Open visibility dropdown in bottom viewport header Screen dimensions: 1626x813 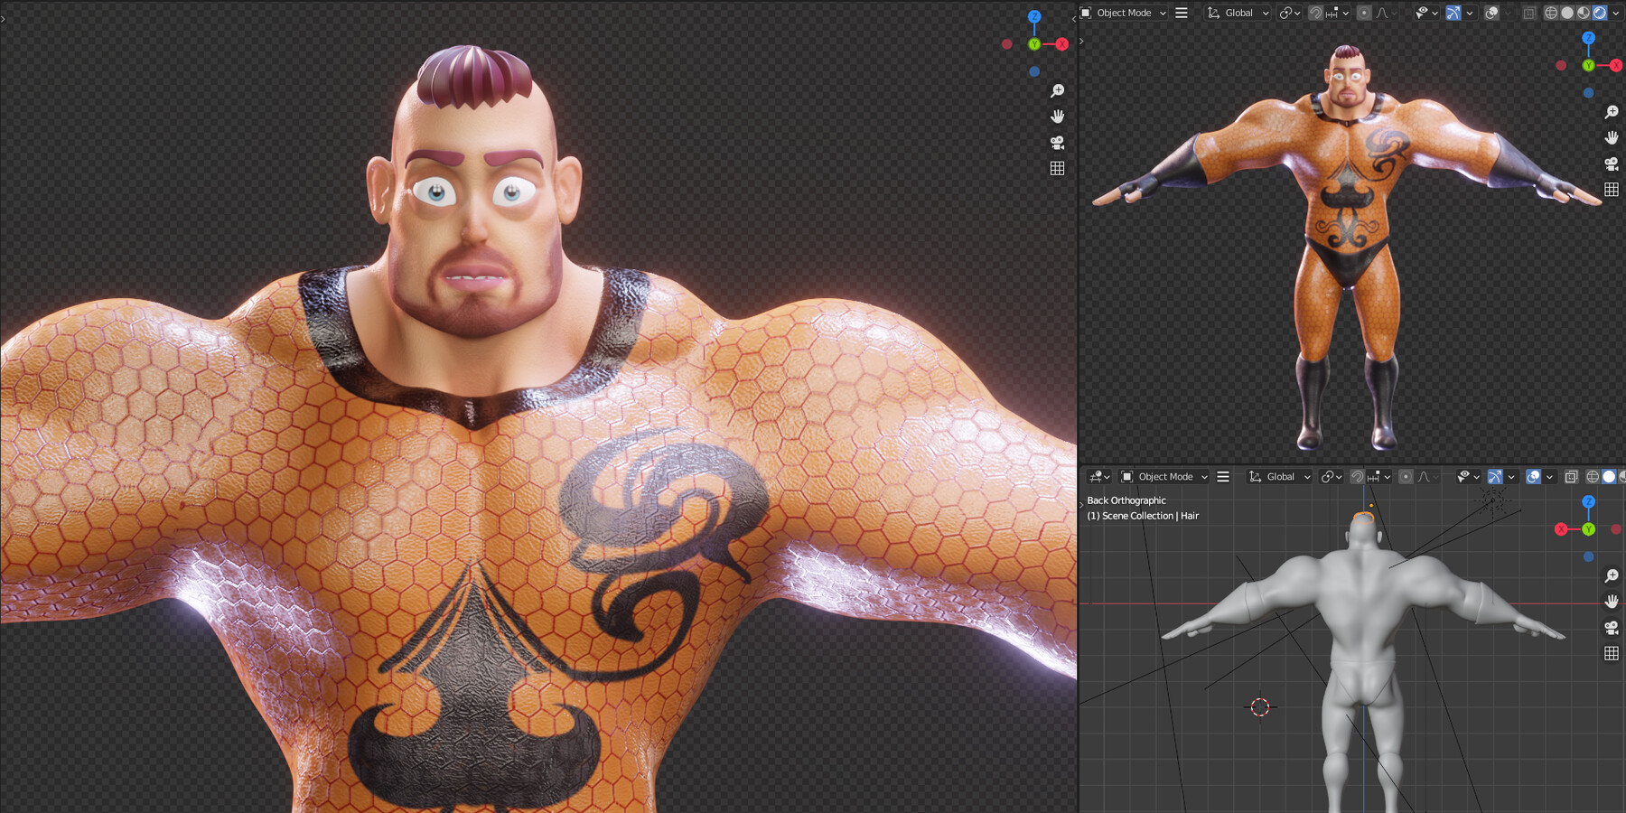click(x=1468, y=476)
